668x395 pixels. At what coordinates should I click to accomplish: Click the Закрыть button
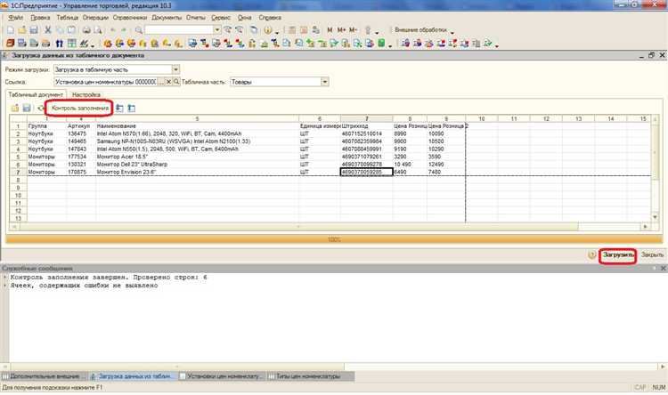[652, 254]
